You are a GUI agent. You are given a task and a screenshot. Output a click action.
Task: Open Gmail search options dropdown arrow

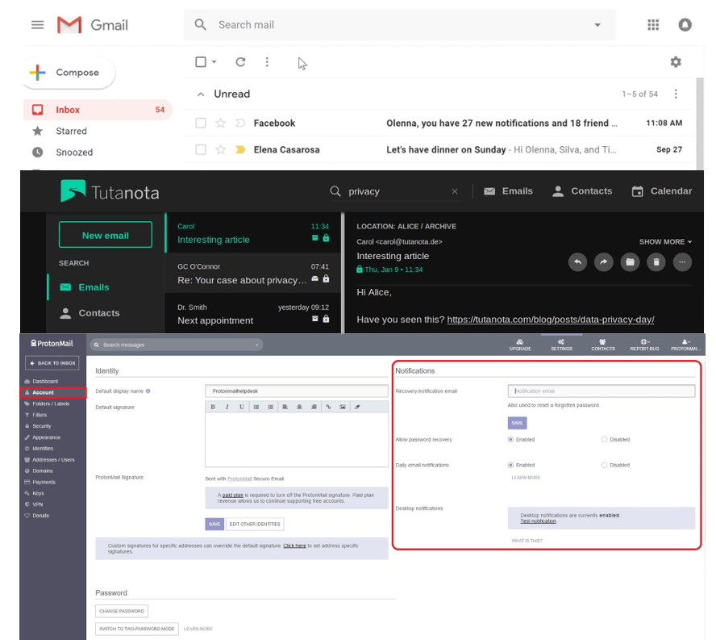click(x=597, y=25)
